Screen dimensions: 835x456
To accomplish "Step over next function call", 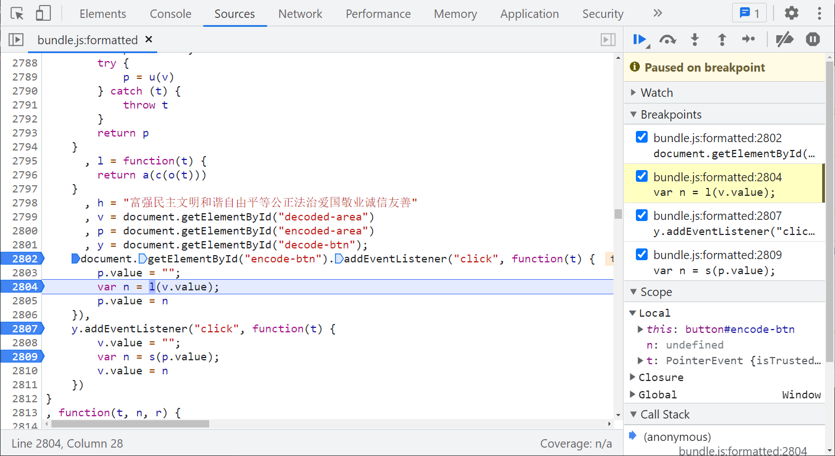I will 667,40.
